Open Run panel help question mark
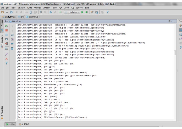This screenshot has width=182, height=129. click(x=7, y=63)
